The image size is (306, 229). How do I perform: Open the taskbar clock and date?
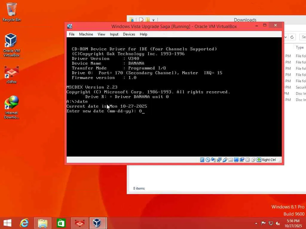(293, 223)
